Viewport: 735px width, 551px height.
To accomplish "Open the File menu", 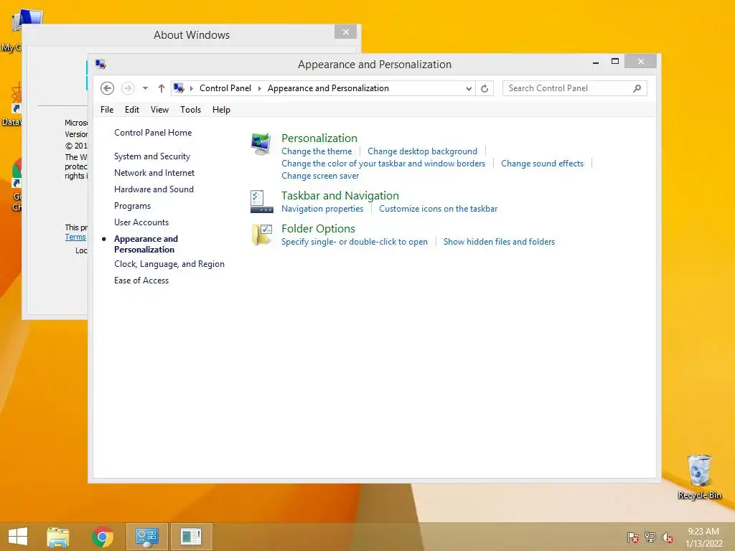I will point(107,110).
